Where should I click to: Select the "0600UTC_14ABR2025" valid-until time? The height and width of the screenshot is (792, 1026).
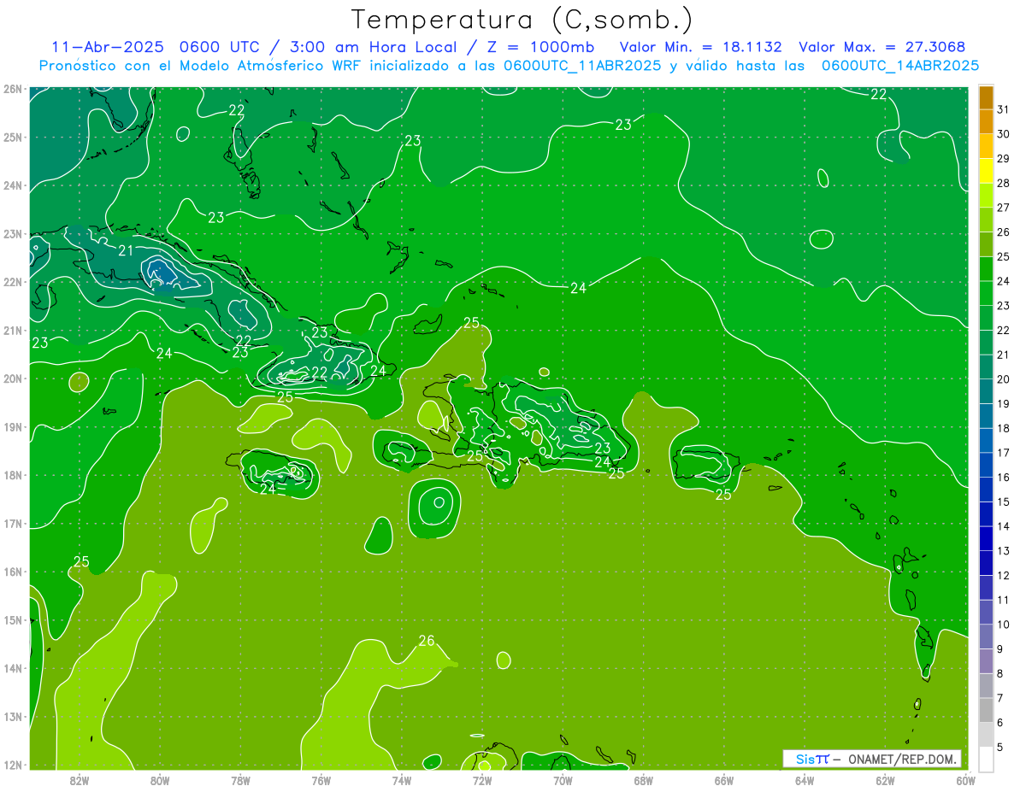(x=900, y=65)
